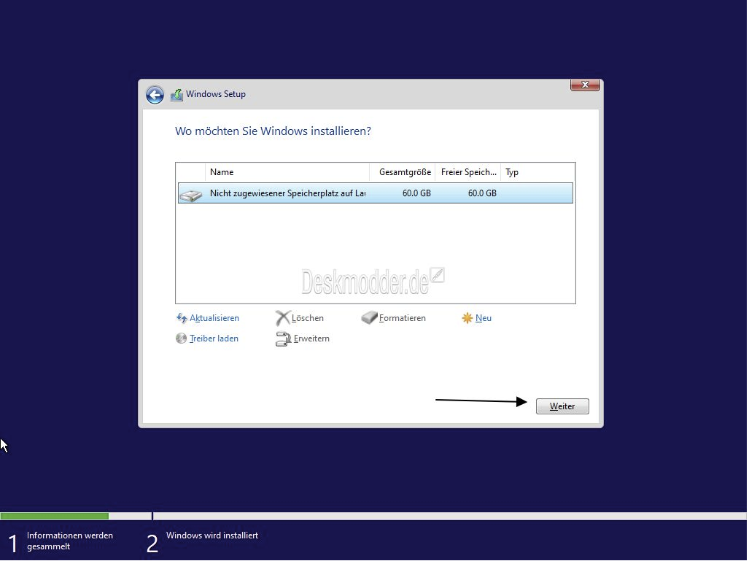Click the Neu star icon

pos(467,318)
